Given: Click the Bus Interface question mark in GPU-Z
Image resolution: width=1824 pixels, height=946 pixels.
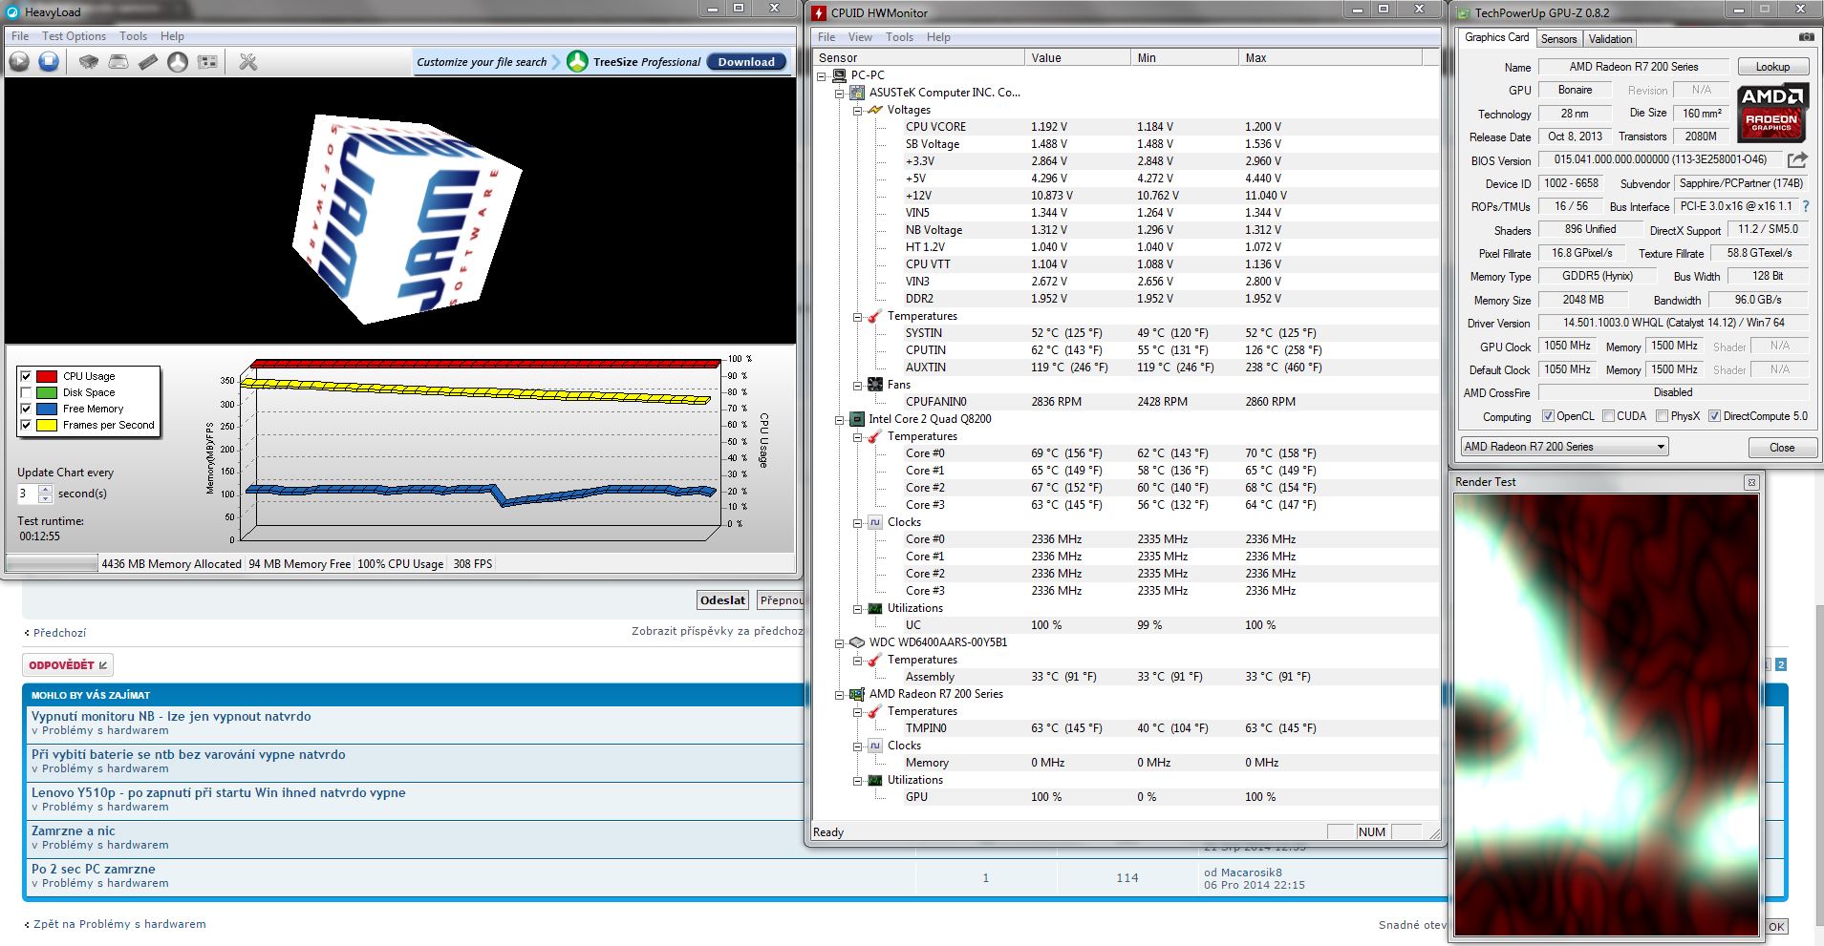Looking at the screenshot, I should pos(1805,206).
